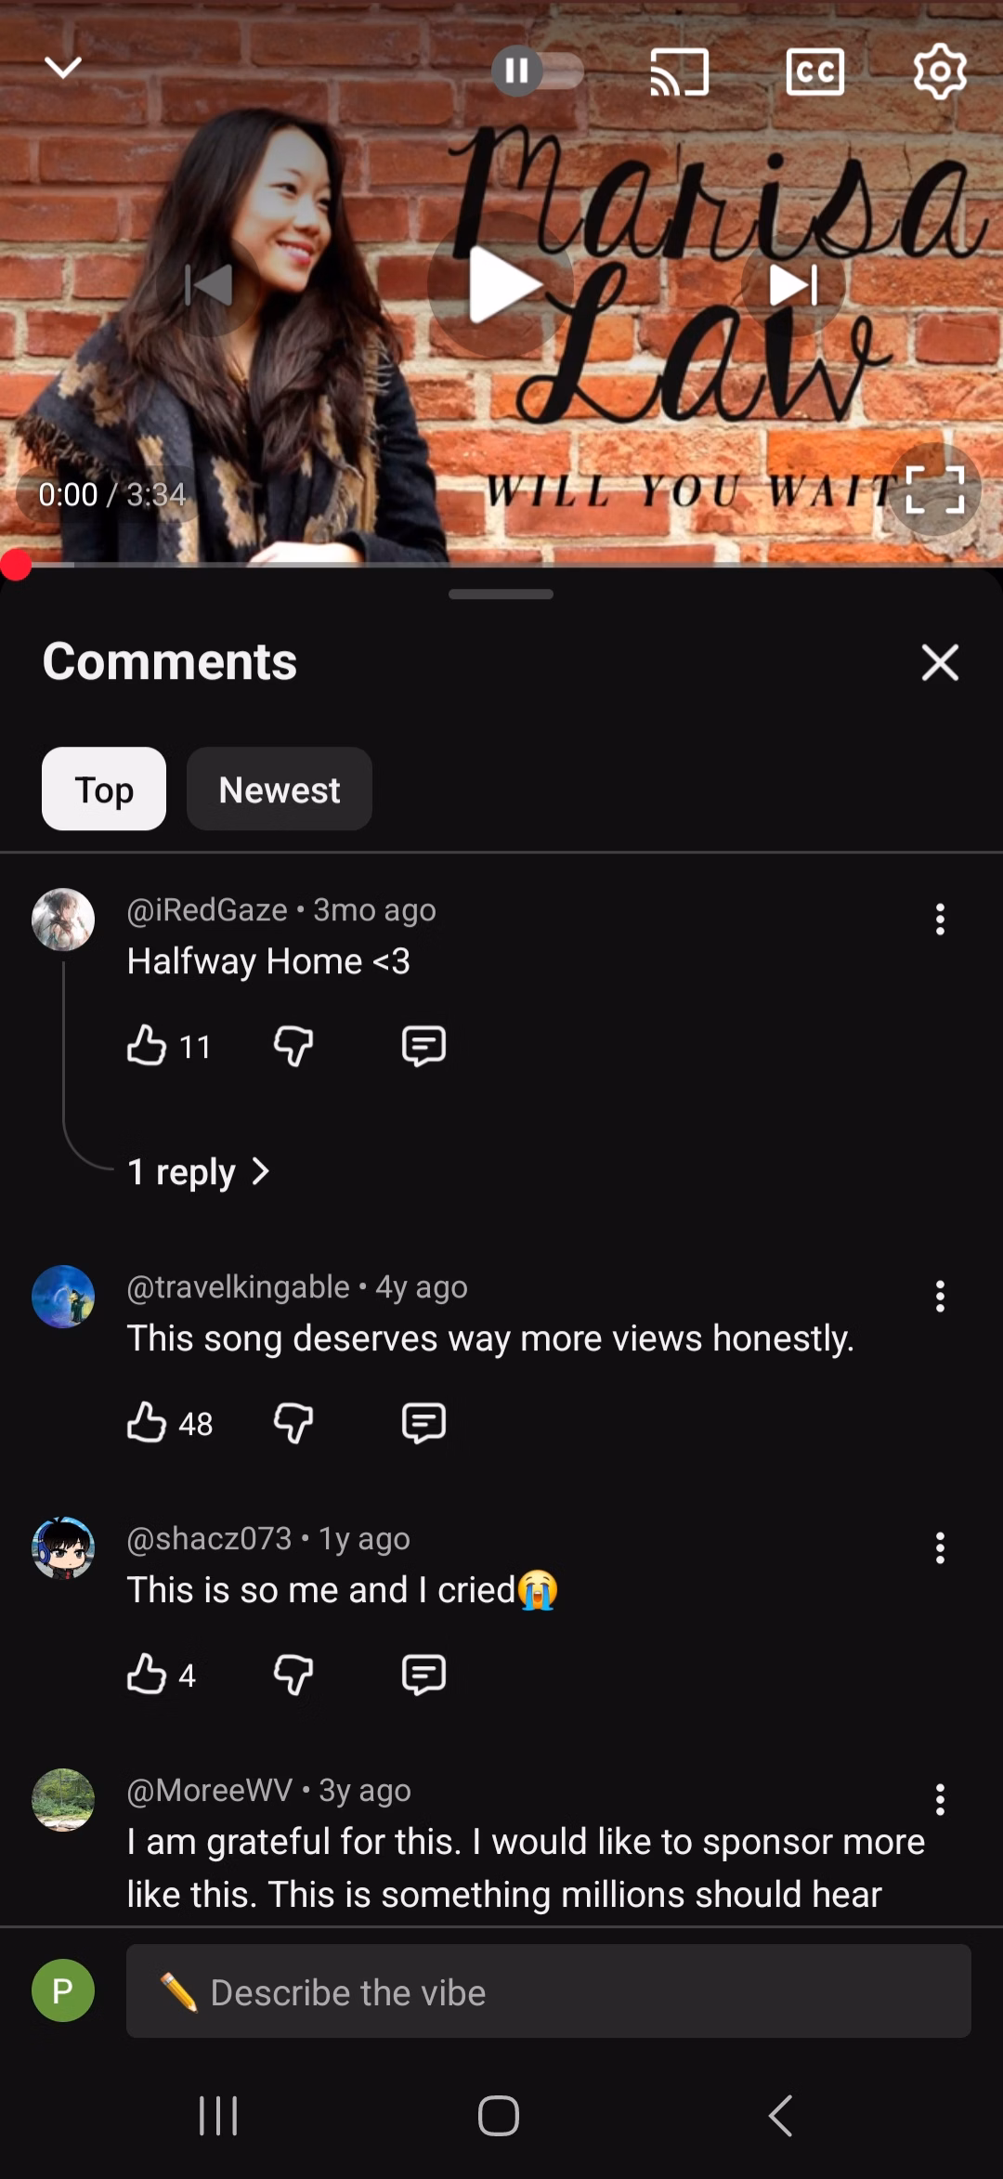Viewport: 1003px width, 2179px height.
Task: Click the red video progress scrubber
Action: (16, 564)
